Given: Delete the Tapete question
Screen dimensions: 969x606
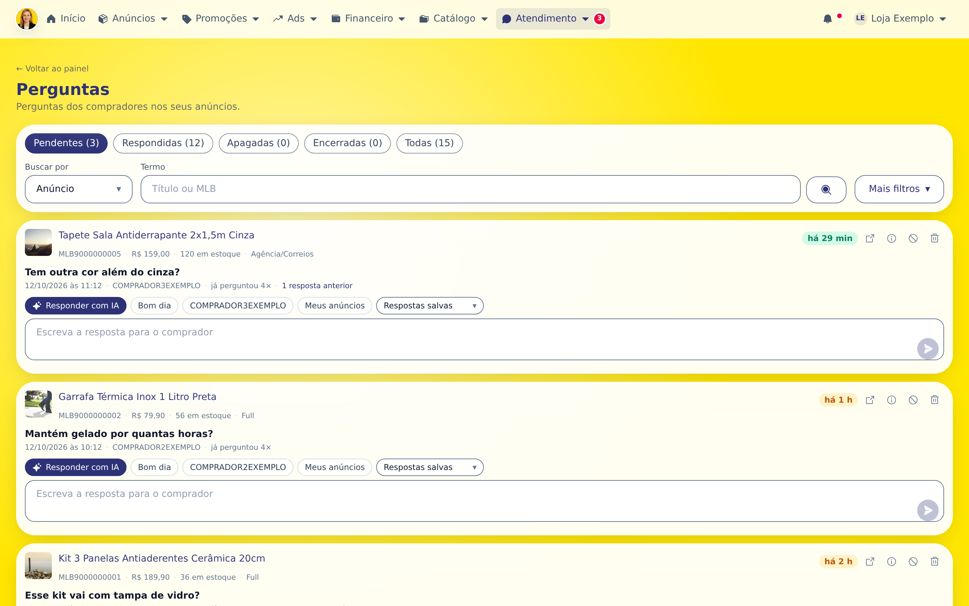Looking at the screenshot, I should point(935,238).
